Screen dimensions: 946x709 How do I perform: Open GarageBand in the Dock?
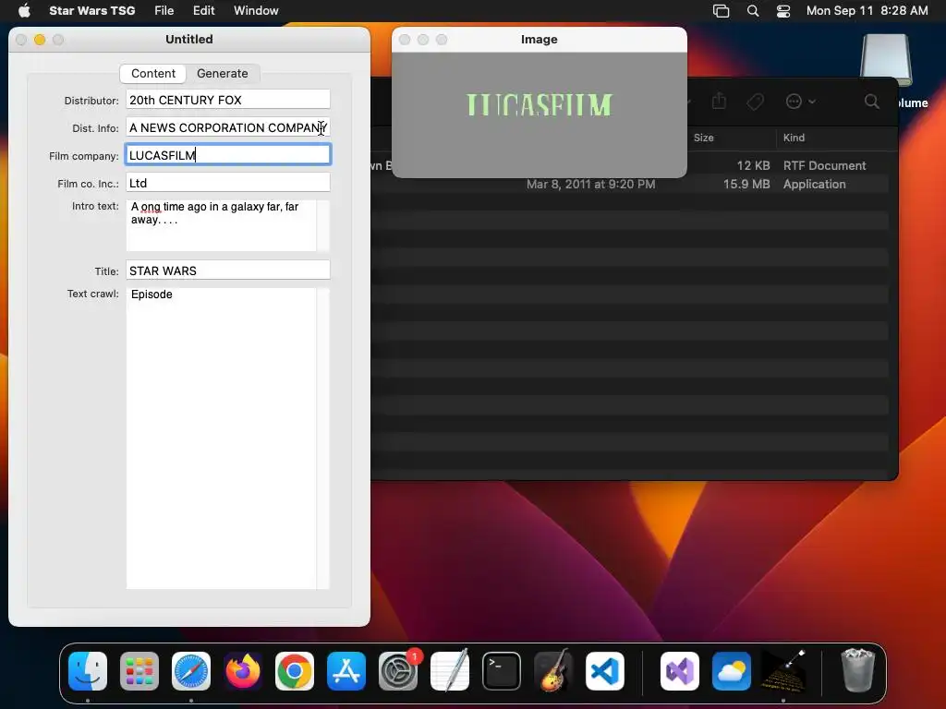553,671
